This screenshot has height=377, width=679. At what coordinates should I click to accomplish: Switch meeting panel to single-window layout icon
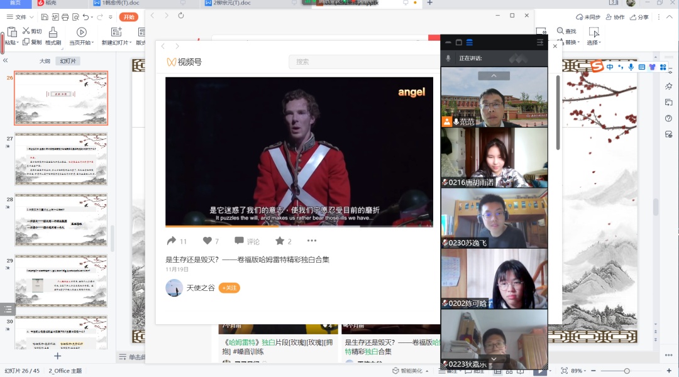click(458, 43)
